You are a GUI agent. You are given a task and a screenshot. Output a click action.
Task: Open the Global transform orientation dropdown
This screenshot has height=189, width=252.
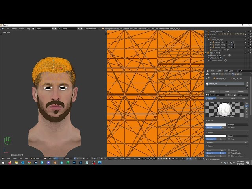pyautogui.click(x=69, y=158)
